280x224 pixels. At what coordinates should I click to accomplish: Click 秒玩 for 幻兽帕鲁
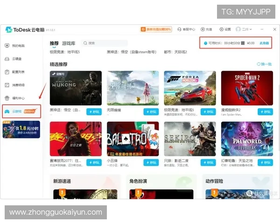[266, 162]
